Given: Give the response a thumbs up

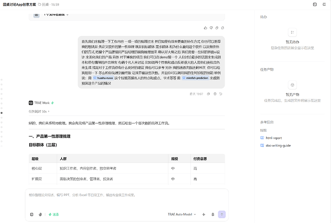Looking at the screenshot, I should [x=205, y=28].
